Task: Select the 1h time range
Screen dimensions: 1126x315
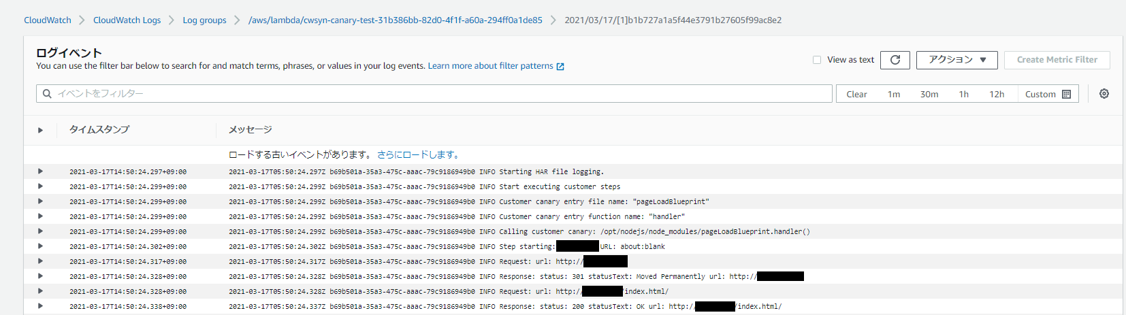Action: pos(963,95)
